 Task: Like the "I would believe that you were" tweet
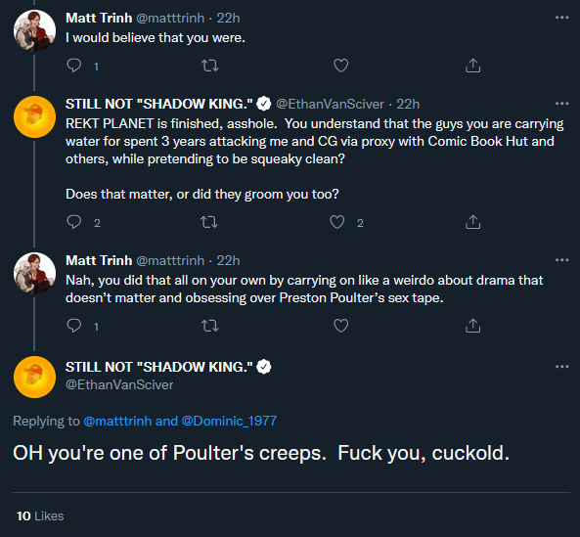tap(340, 66)
